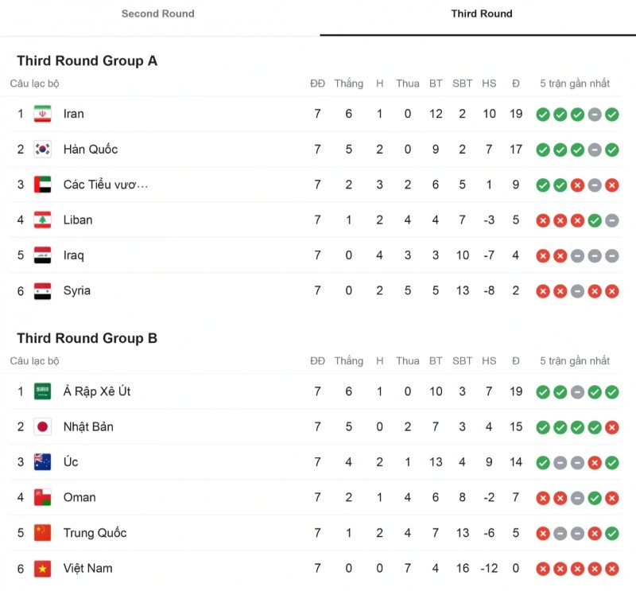
Task: Click the Third Round Group A heading
Action: pyautogui.click(x=87, y=61)
